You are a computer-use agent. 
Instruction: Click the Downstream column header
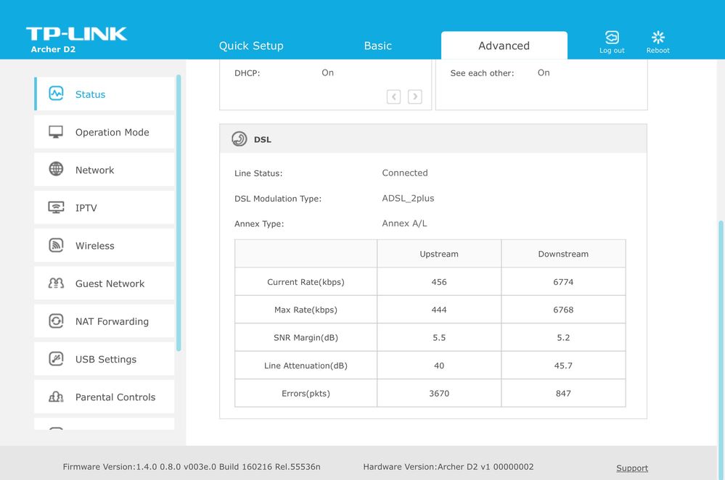(563, 254)
